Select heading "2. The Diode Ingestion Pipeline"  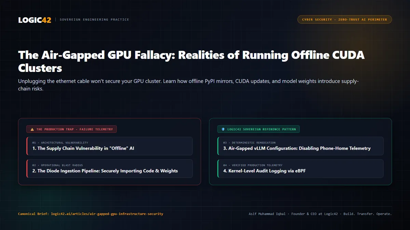coord(105,171)
